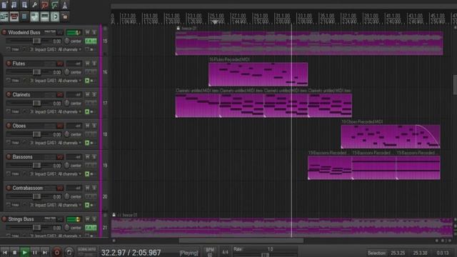Solo the Contrabassoon track
Image resolution: width=457 pixels, height=257 pixels.
(94, 188)
